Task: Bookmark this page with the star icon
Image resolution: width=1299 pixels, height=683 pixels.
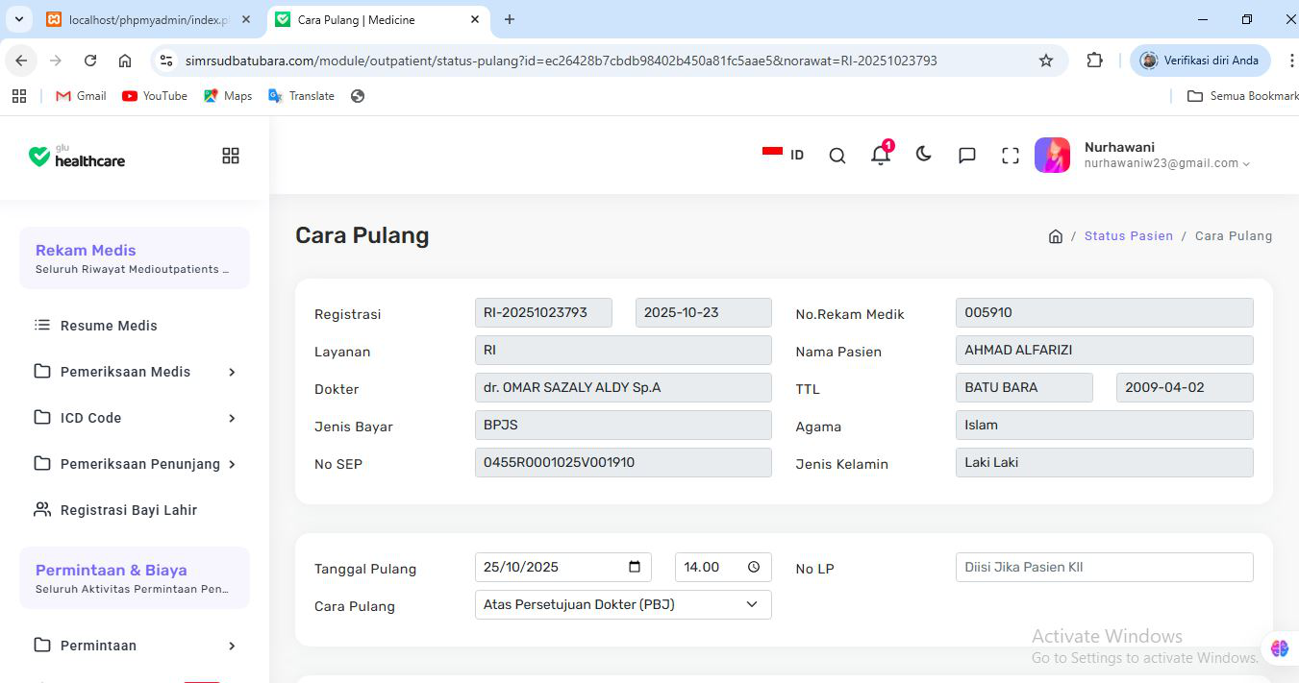Action: 1046,61
